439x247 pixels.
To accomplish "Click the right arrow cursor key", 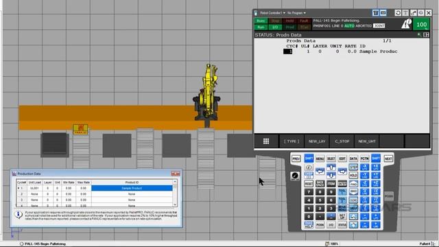I will [x=342, y=171].
